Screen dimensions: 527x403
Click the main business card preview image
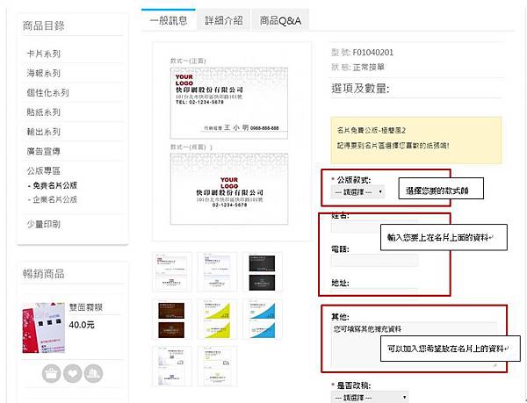point(232,141)
